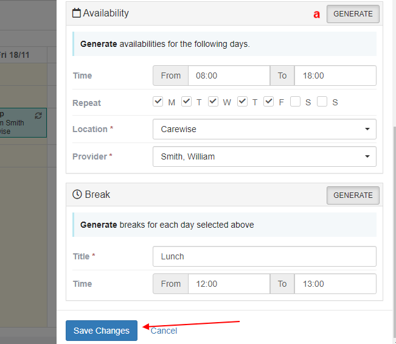The image size is (396, 344).
Task: Click the calendar icon beside Availability
Action: (77, 13)
